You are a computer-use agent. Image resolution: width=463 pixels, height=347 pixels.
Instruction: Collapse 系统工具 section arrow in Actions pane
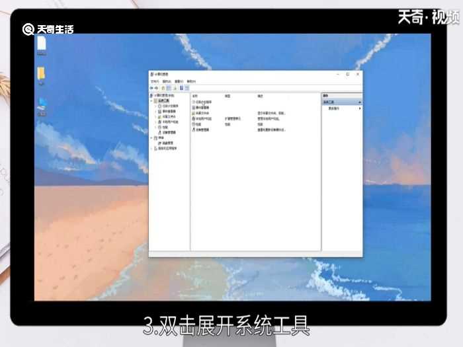(359, 102)
